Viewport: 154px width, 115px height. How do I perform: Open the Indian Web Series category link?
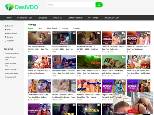click(11, 73)
